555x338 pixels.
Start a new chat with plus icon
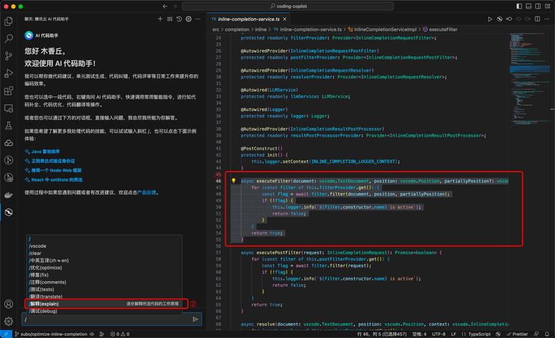tap(160, 19)
